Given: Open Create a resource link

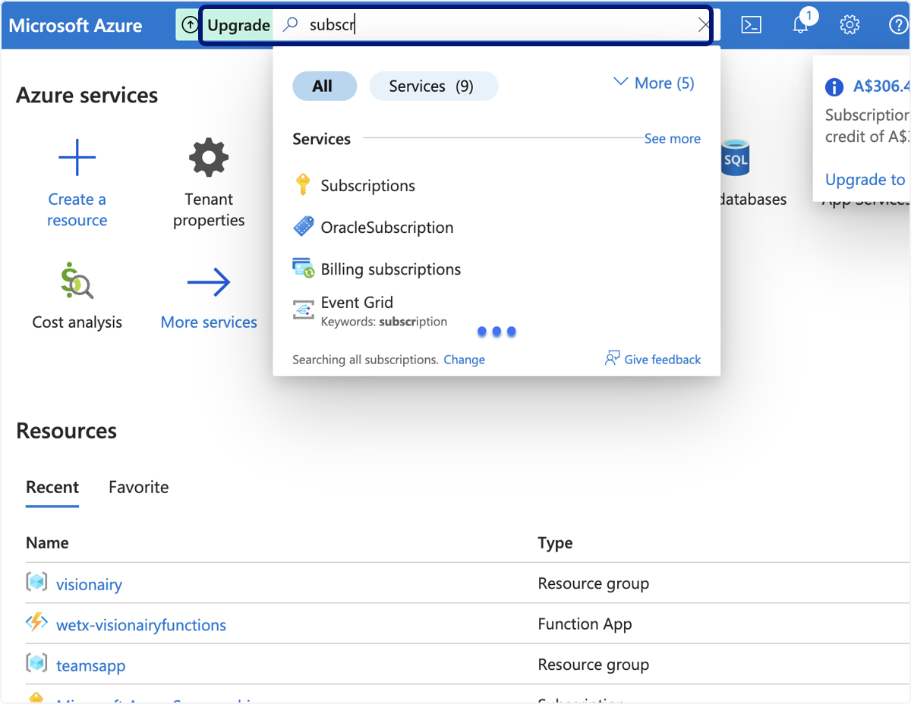Looking at the screenshot, I should pos(77,210).
